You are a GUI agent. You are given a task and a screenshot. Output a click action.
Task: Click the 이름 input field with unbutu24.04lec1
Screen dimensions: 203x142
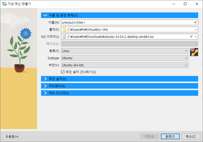(x=130, y=22)
